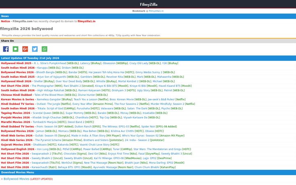Open Scandal Queen movie link

(42, 113)
